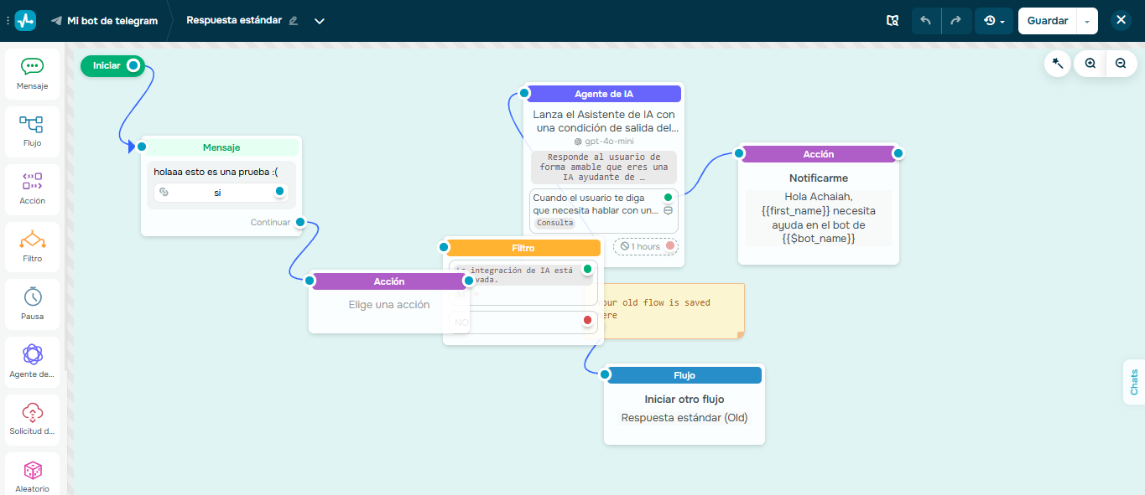Image resolution: width=1145 pixels, height=495 pixels.
Task: Expand the flow name dropdown beside Respuesta estándar
Action: tap(319, 20)
